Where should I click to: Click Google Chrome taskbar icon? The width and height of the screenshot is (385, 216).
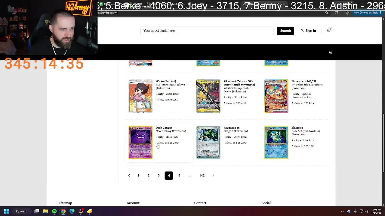(63, 211)
